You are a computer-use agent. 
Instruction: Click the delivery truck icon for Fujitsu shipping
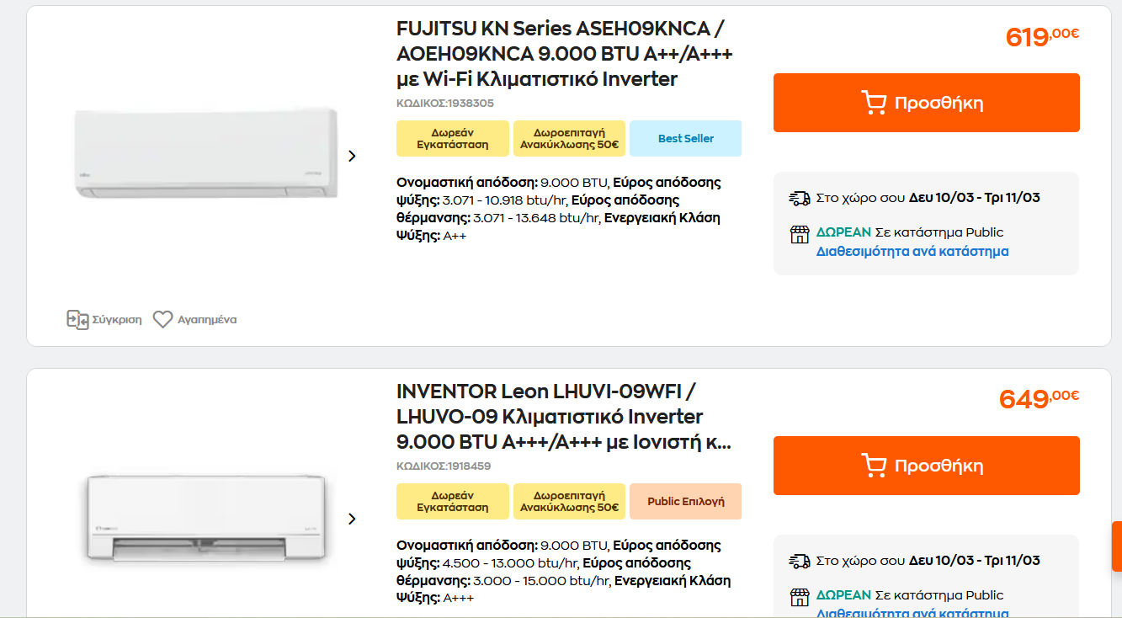coord(800,198)
